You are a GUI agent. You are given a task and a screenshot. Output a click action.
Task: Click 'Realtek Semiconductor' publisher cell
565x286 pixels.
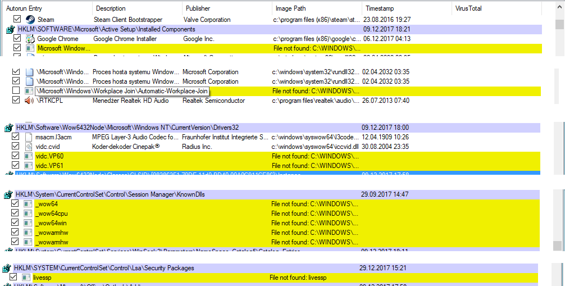213,101
